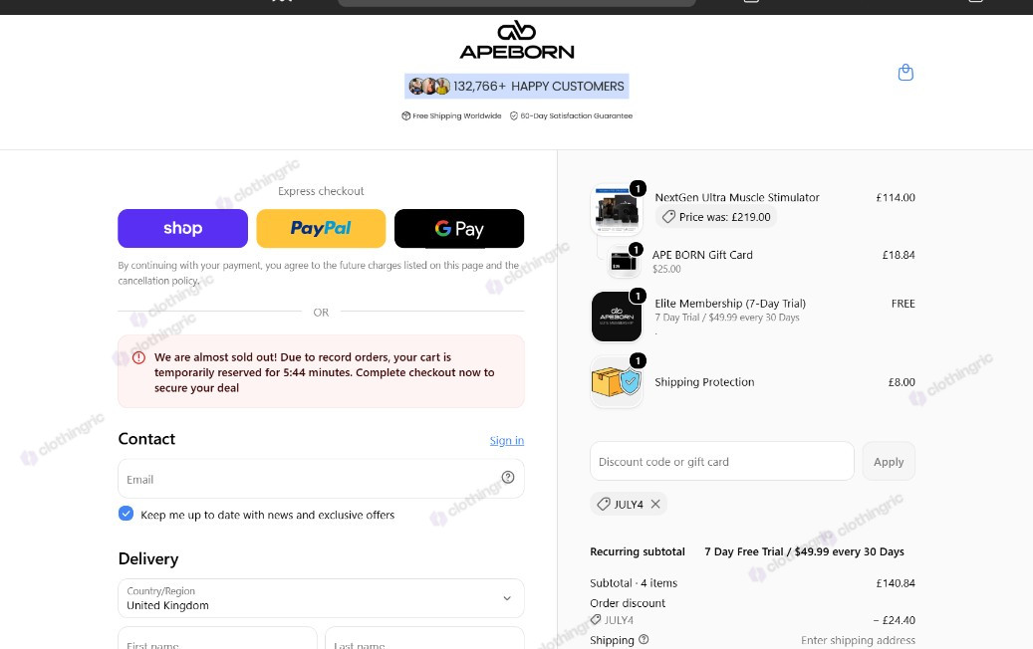Focus the Email input field
Image resolution: width=1033 pixels, height=649 pixels.
(x=321, y=479)
